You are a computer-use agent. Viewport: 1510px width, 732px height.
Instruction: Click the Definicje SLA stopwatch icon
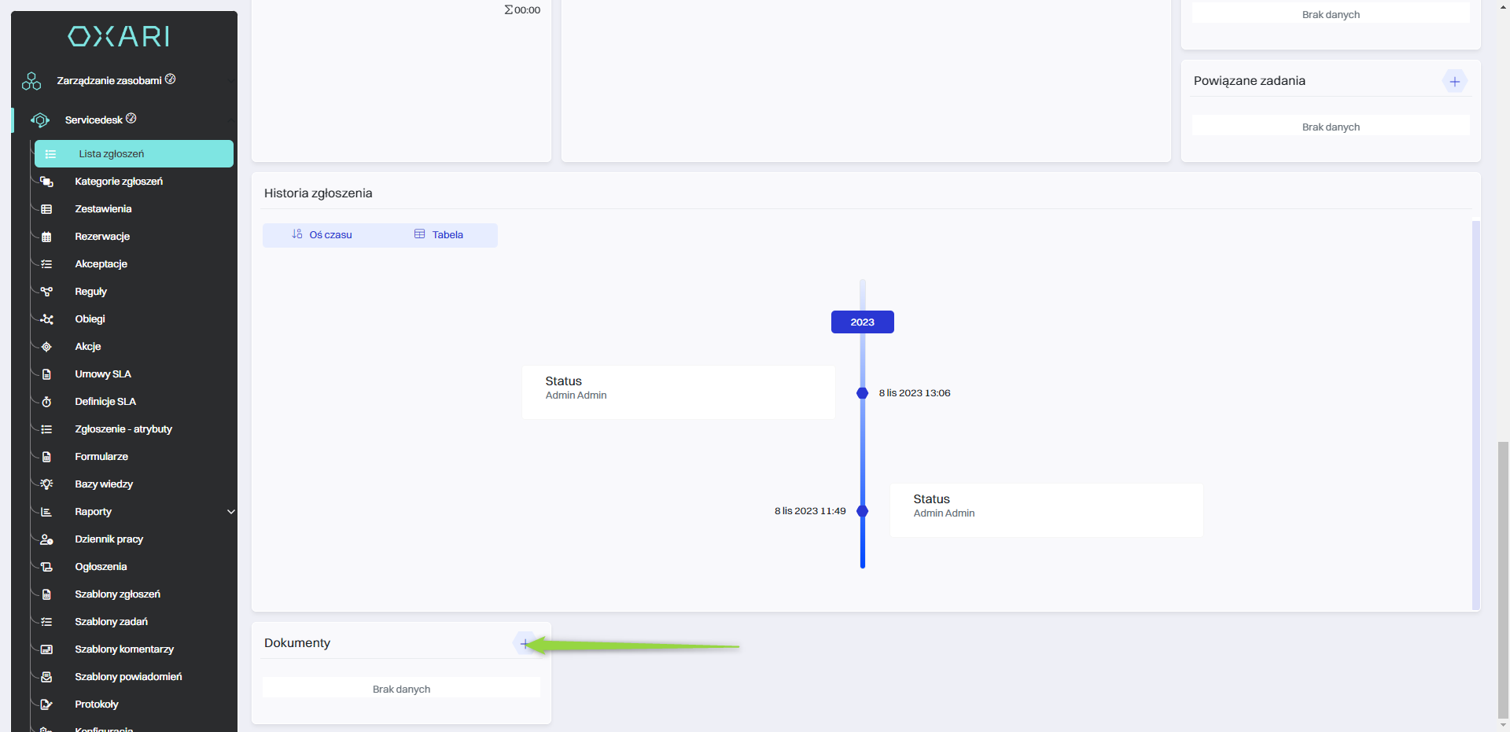[46, 402]
